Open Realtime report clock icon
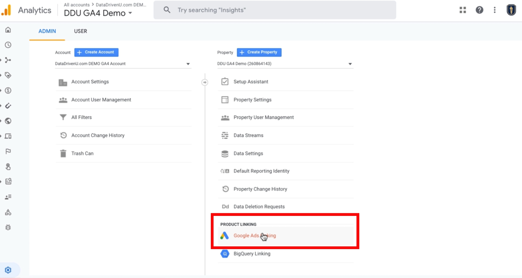522x278 pixels. click(8, 45)
